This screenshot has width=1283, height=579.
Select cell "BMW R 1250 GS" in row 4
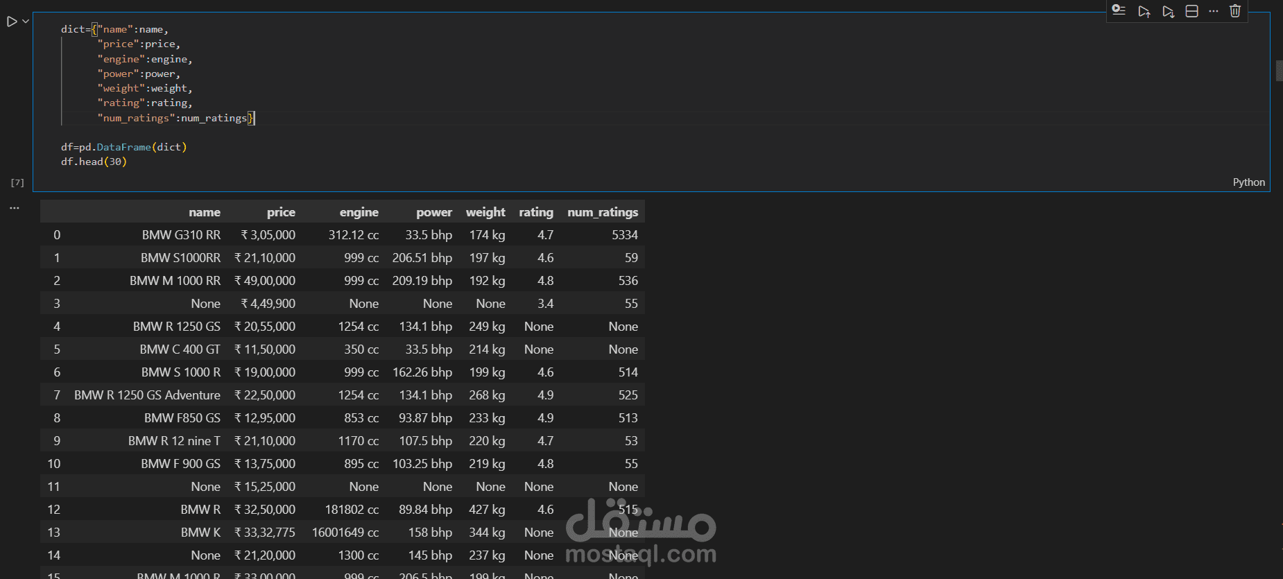(x=177, y=327)
